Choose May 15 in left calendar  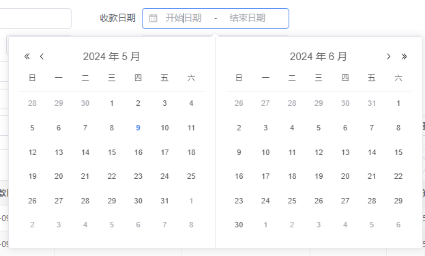[112, 152]
